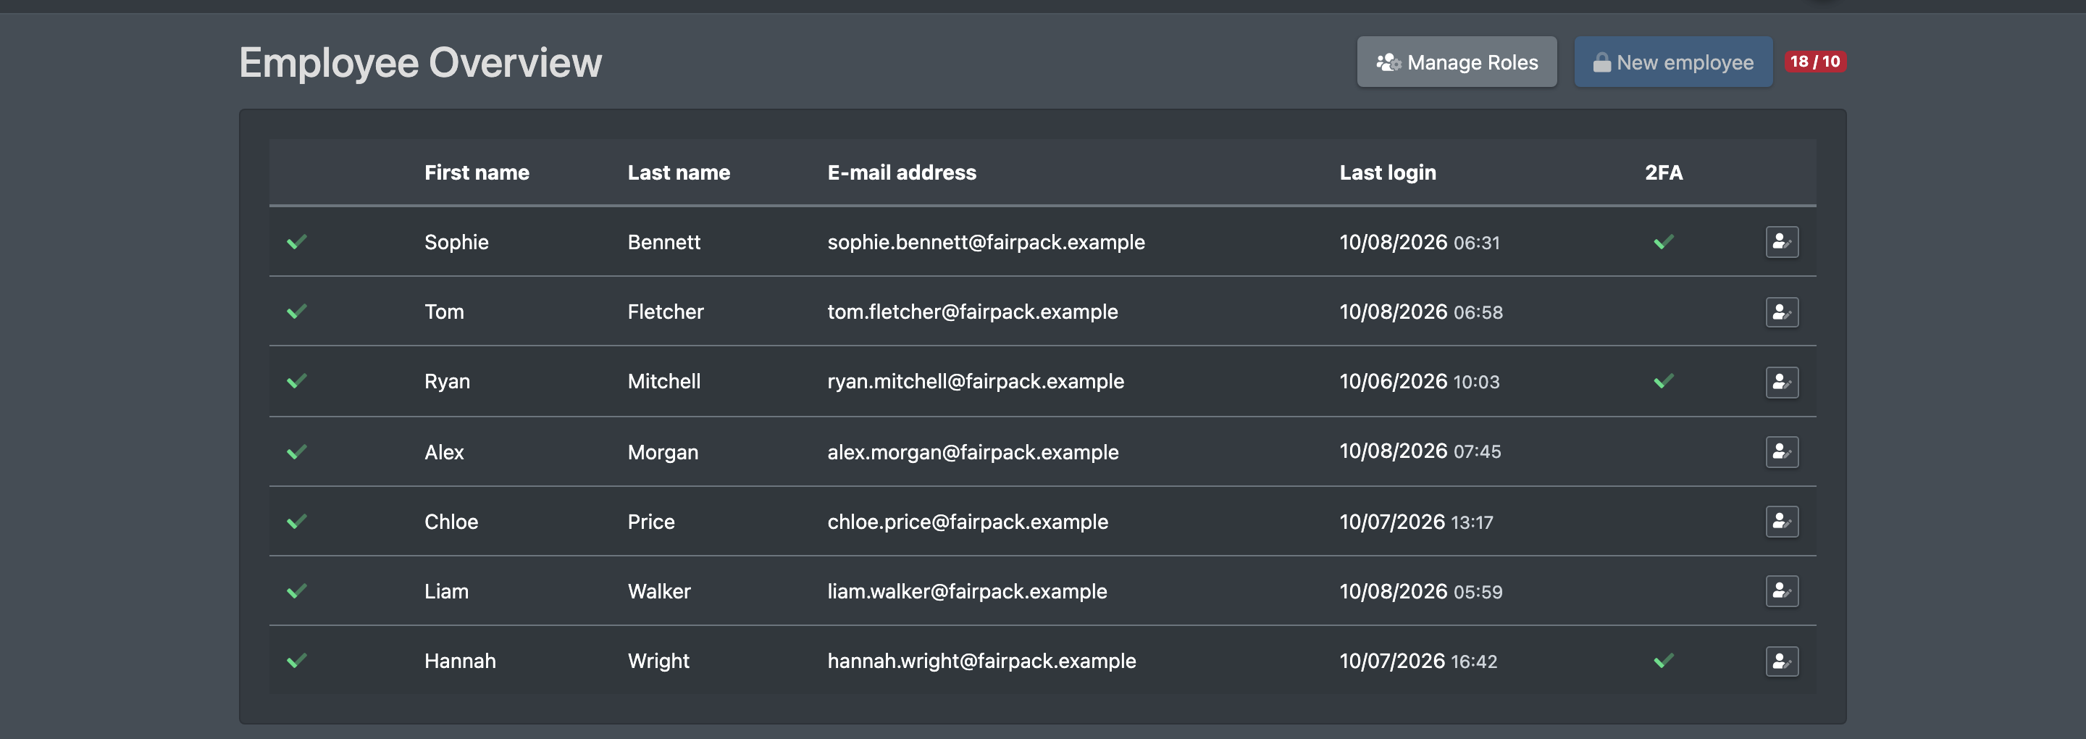Click last login 10/07/2026 13:17
2086x739 pixels.
click(1415, 522)
